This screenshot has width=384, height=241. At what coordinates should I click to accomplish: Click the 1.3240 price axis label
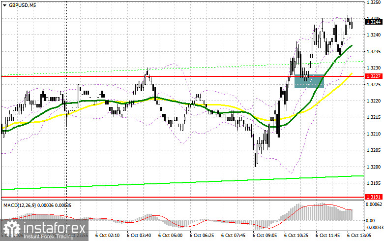373,35
